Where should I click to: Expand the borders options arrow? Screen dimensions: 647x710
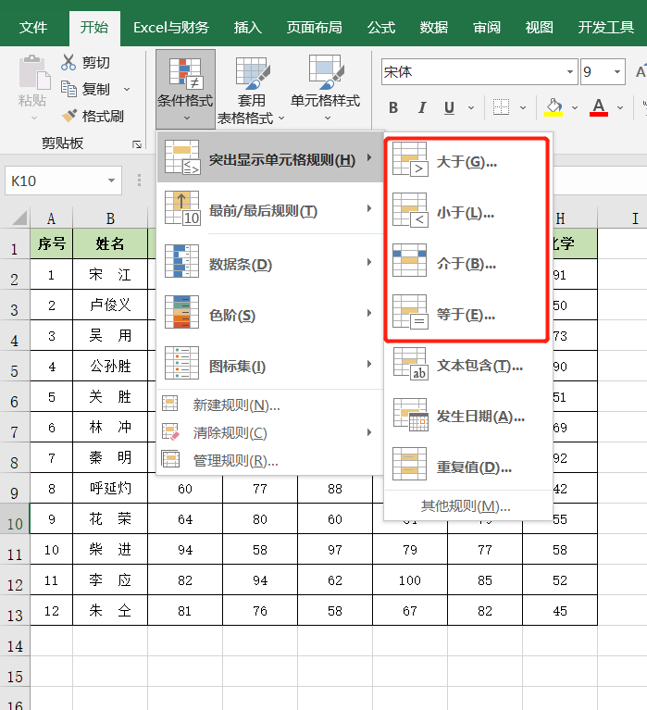click(x=523, y=107)
